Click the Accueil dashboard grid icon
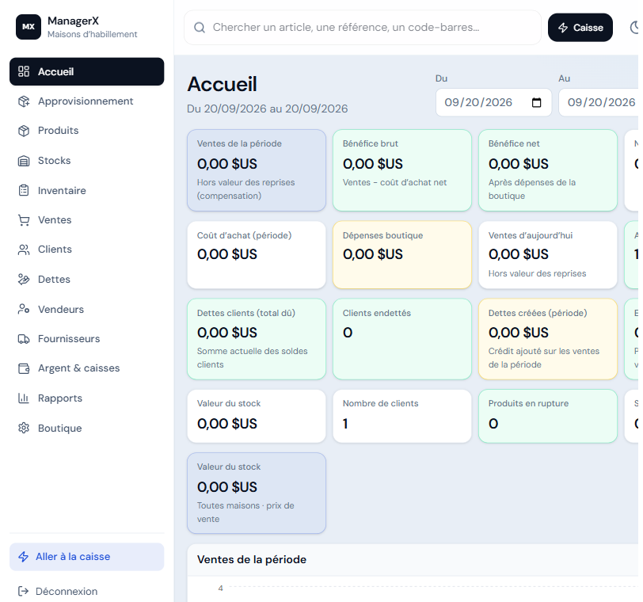This screenshot has height=602, width=643. point(24,71)
